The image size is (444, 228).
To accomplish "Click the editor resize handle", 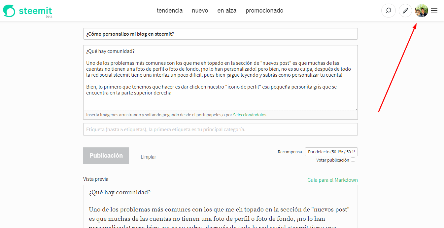I will 356,109.
